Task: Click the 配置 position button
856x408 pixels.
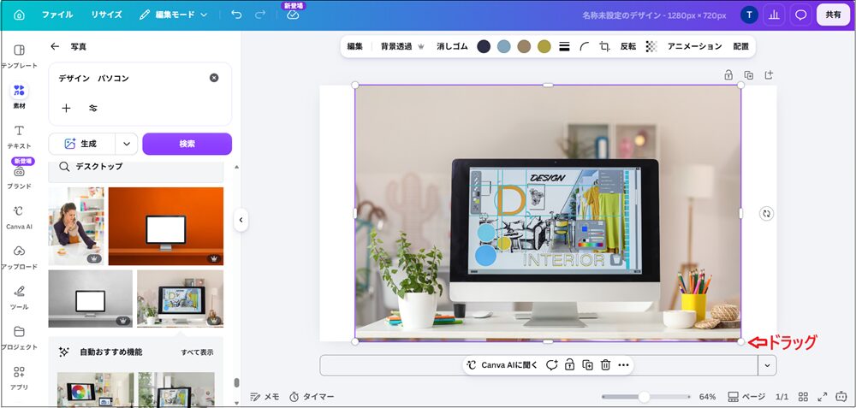Action: (740, 47)
